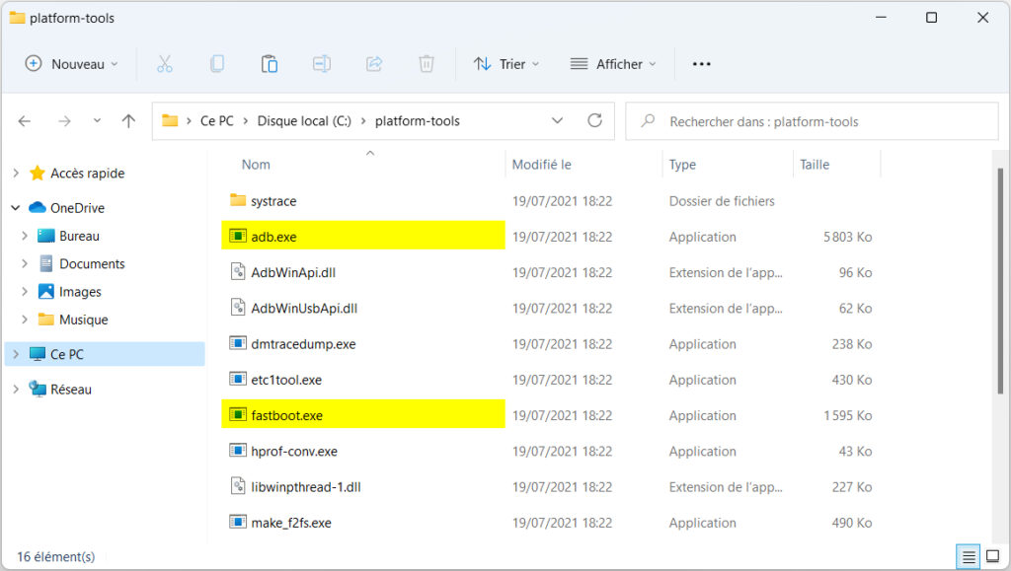Switch to details view using bottom-right toggle
Image resolution: width=1011 pixels, height=571 pixels.
969,557
